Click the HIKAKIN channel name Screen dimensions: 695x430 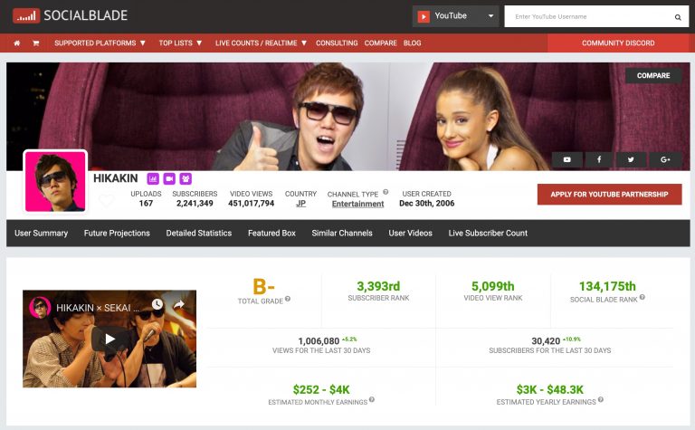[115, 178]
